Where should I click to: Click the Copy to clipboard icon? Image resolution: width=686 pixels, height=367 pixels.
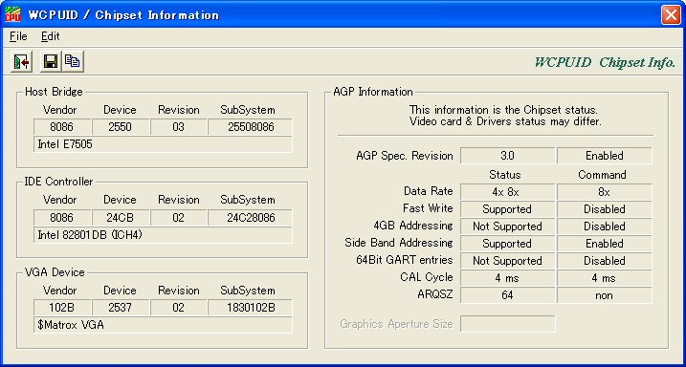[73, 61]
